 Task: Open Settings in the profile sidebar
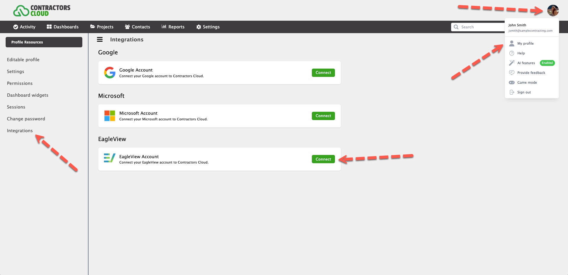[15, 72]
